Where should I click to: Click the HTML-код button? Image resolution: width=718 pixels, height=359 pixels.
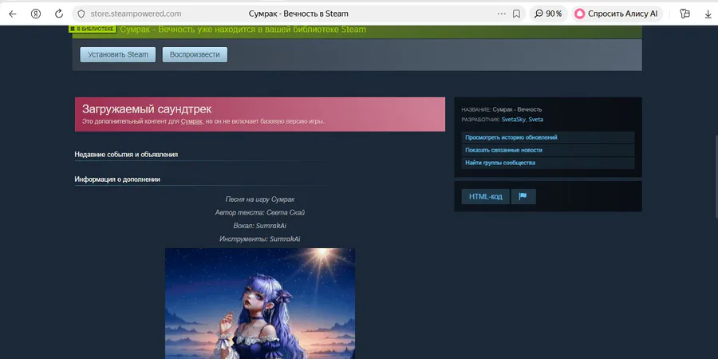pos(485,196)
